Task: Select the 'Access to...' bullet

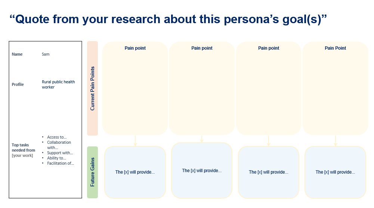Action: point(57,137)
